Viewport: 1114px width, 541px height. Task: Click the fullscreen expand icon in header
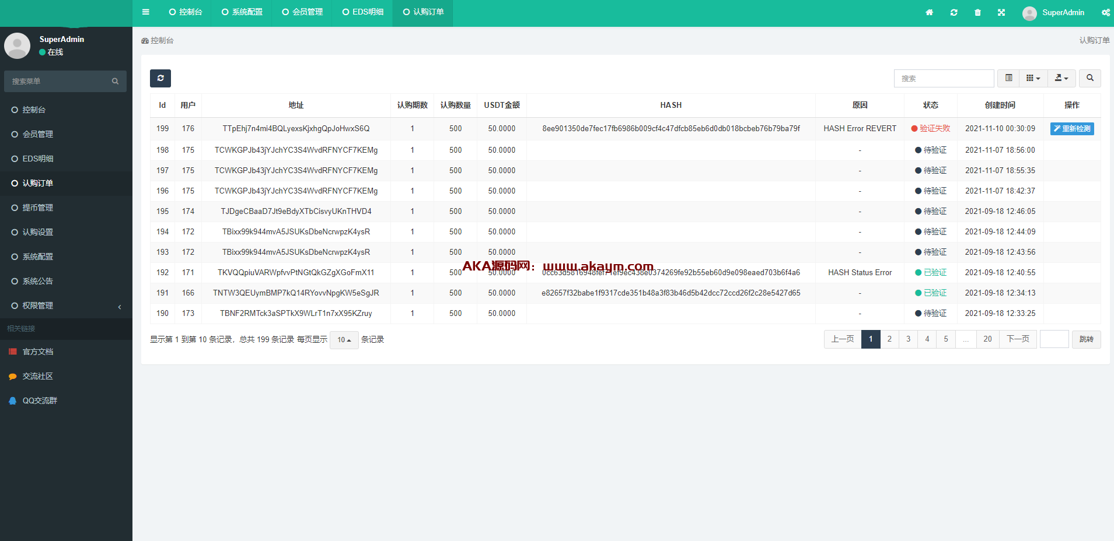[x=1001, y=13]
